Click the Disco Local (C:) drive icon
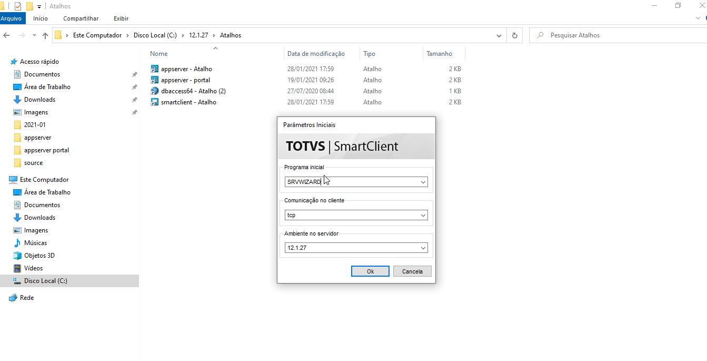Viewport: 707px width, 361px height. [x=17, y=281]
